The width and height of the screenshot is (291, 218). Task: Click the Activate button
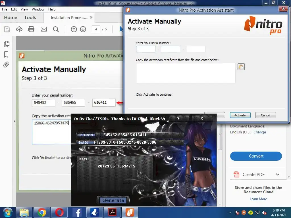coord(240,115)
